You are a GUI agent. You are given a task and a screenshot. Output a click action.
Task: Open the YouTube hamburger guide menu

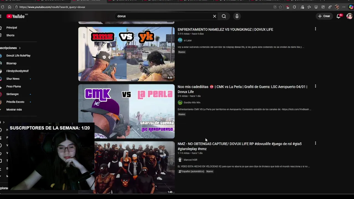[1, 16]
